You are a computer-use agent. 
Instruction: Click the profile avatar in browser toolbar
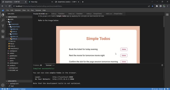[164, 6]
